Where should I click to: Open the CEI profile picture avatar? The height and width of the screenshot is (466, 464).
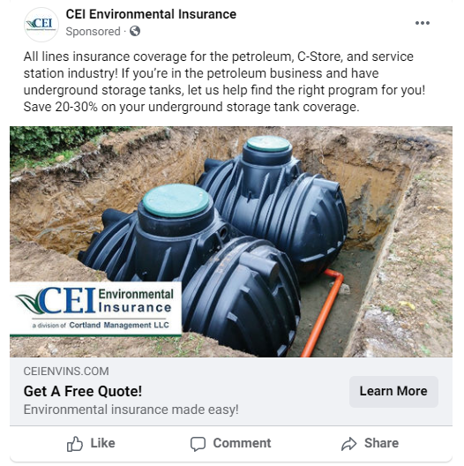tap(41, 25)
